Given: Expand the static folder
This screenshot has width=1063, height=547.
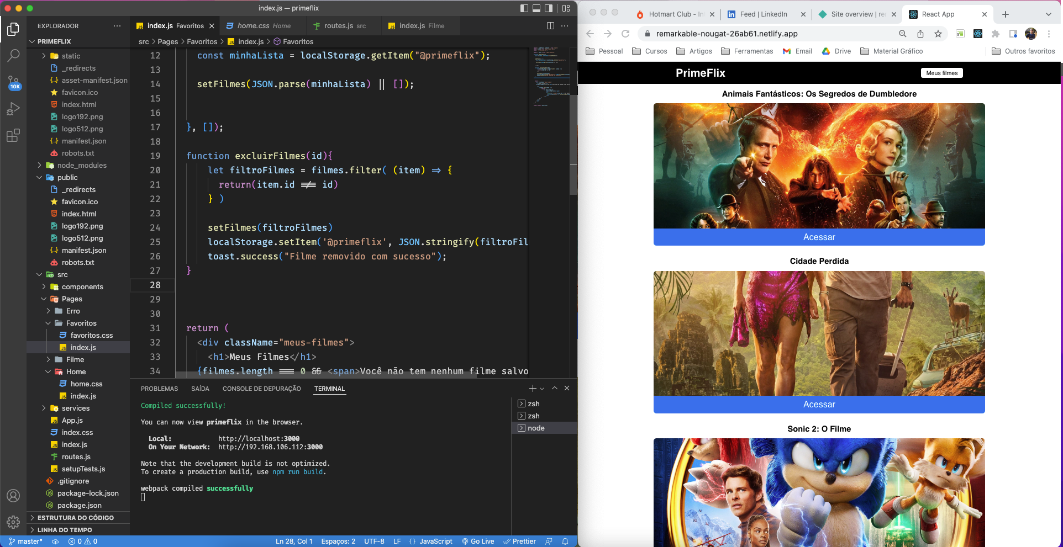Looking at the screenshot, I should (x=78, y=56).
